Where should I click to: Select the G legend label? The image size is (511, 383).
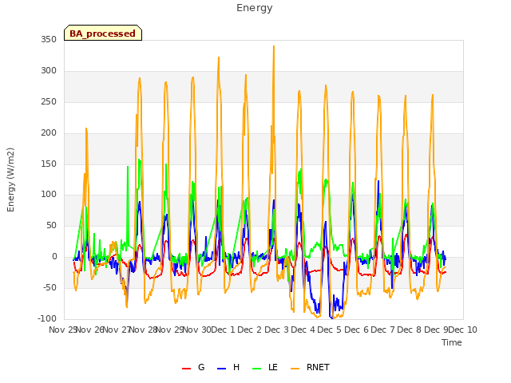coord(201,367)
